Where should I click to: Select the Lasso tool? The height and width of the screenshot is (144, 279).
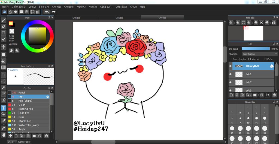(x=3, y=81)
